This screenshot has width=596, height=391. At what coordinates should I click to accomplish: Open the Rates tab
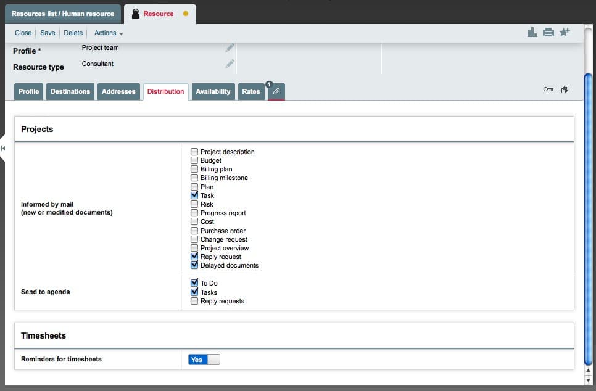[250, 92]
